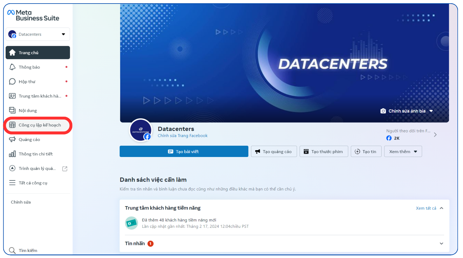The height and width of the screenshot is (258, 463).
Task: Open the Tất cả công cụ menu
Action: (x=33, y=183)
